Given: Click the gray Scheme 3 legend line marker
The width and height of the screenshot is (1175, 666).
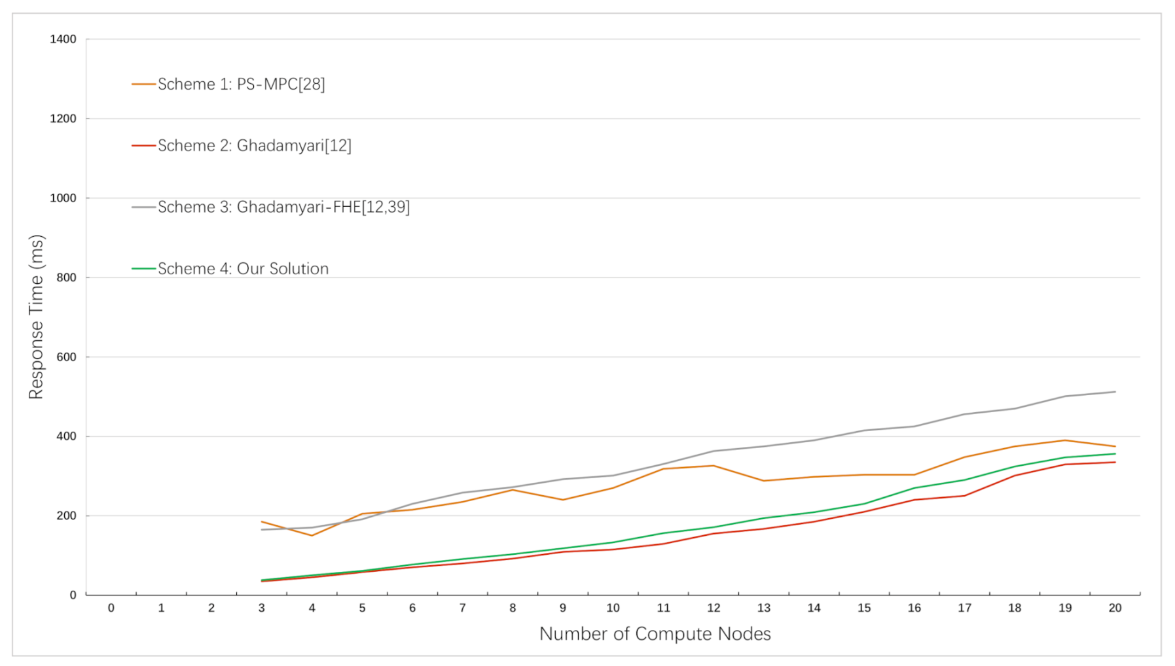Looking at the screenshot, I should point(143,207).
